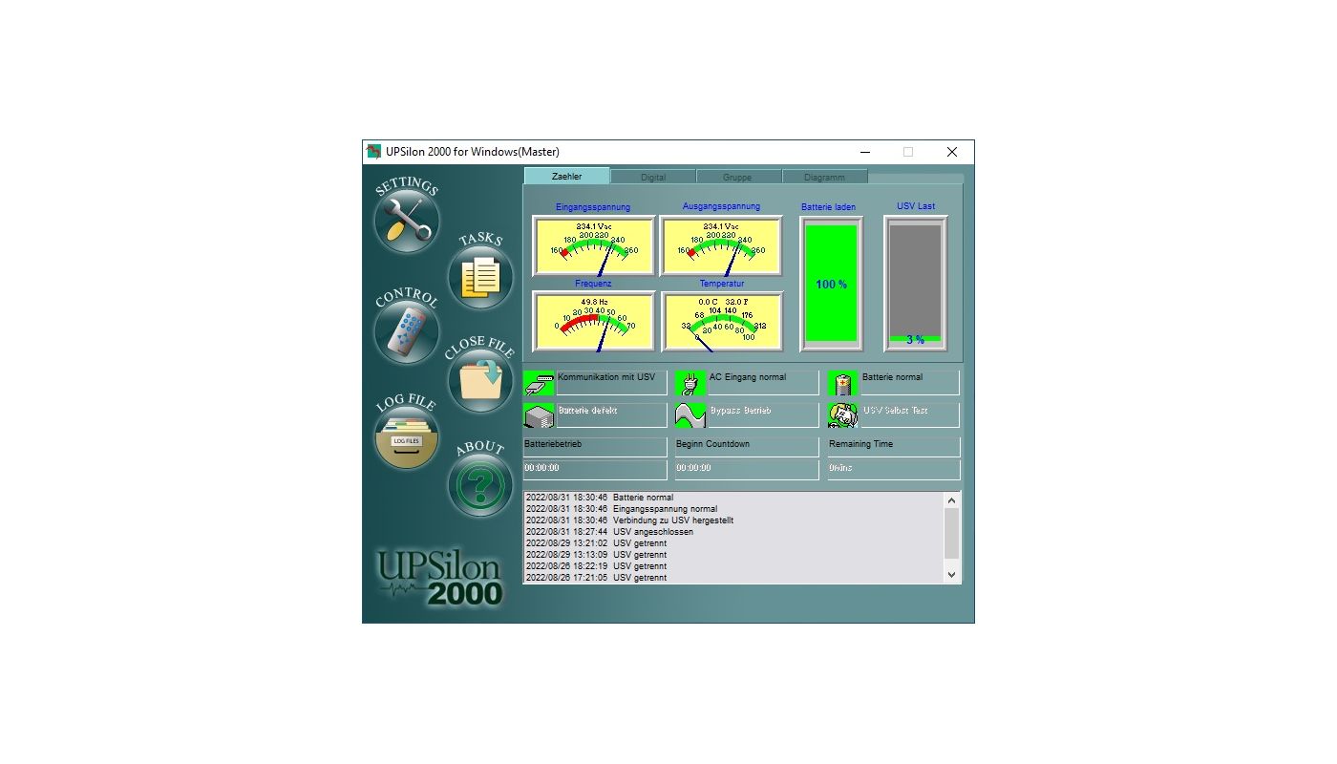Click the 'Beginn Countdown' label field
The image size is (1337, 764).
click(x=747, y=447)
